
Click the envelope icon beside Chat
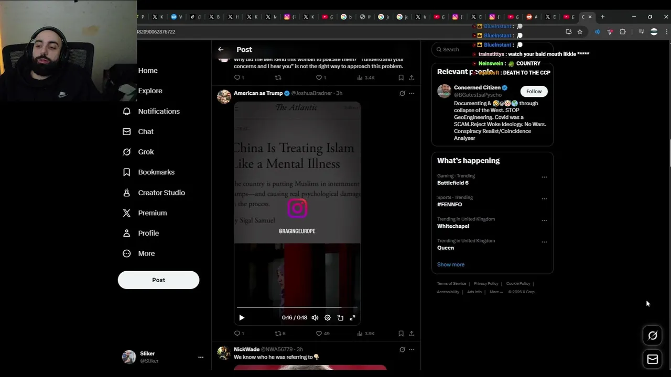pyautogui.click(x=126, y=131)
